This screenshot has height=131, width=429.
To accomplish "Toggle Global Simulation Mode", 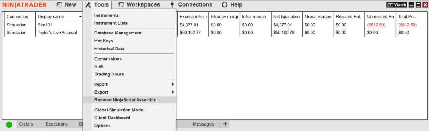I will [119, 110].
